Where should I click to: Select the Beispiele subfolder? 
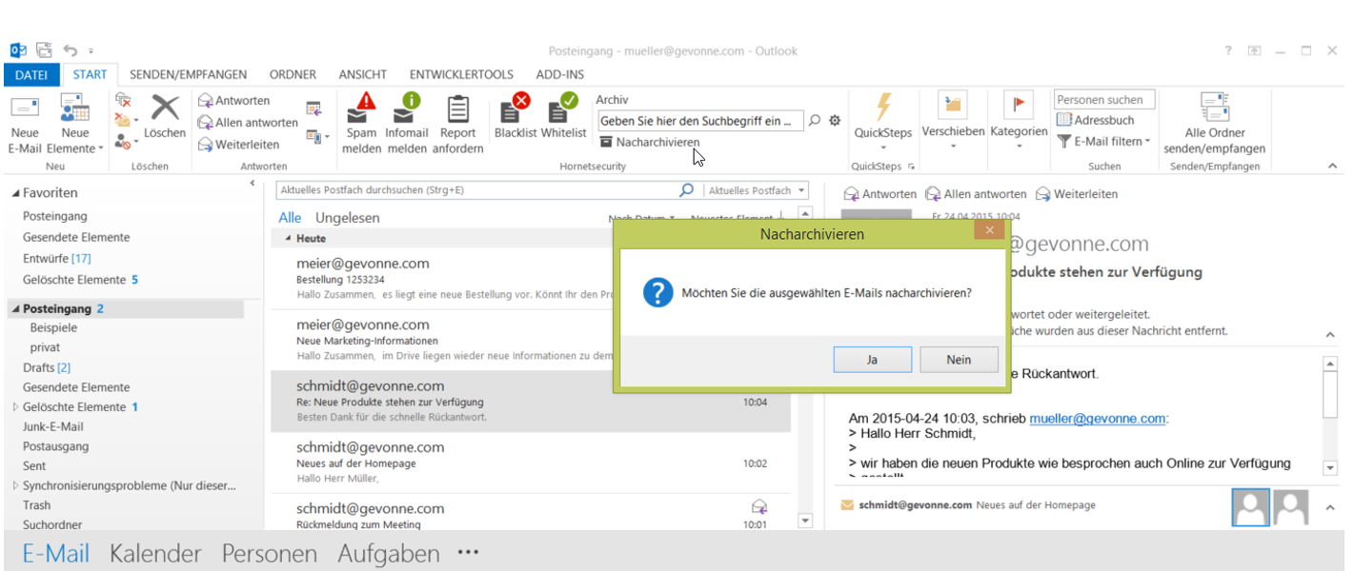coord(53,327)
